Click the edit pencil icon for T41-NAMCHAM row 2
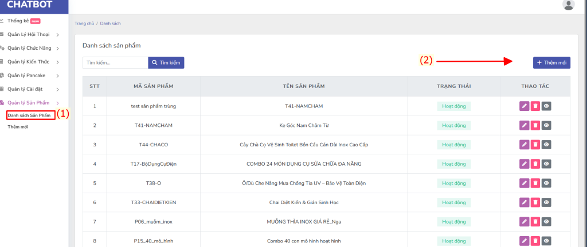 pyautogui.click(x=524, y=125)
